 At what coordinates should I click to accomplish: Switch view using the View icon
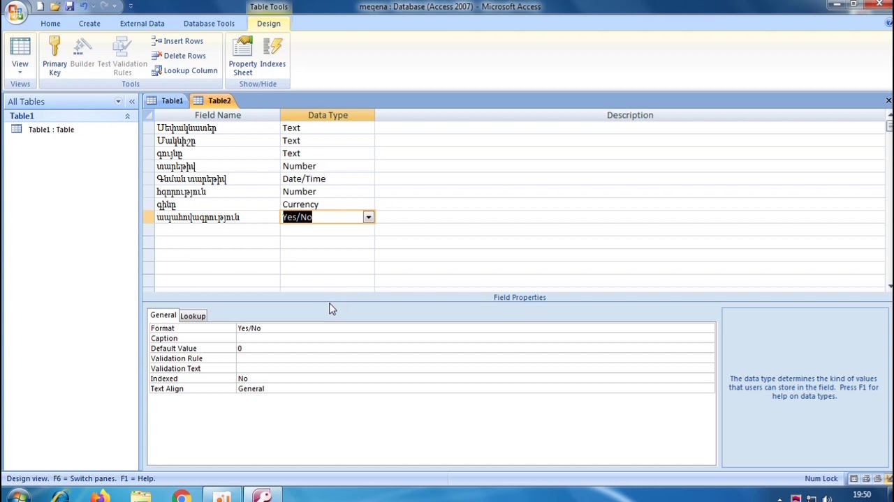20,47
